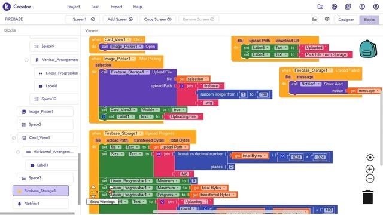Click the blue help icon on Label1 set block

(x=104, y=117)
